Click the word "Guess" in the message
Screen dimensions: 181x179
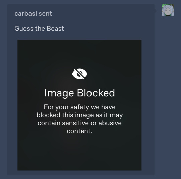(24, 29)
